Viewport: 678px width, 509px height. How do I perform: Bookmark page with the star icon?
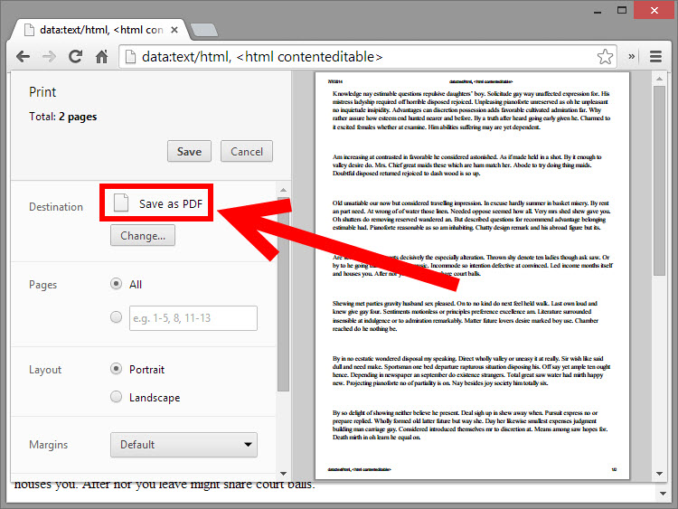pyautogui.click(x=605, y=57)
